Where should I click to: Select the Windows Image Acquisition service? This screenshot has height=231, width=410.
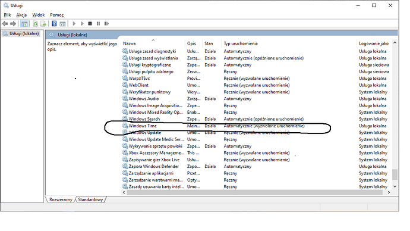coord(156,105)
